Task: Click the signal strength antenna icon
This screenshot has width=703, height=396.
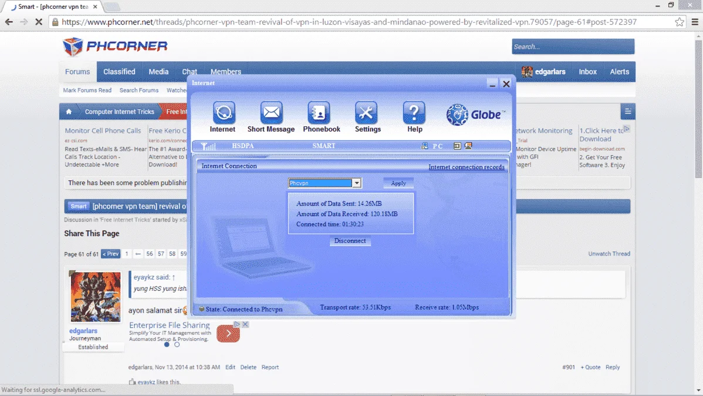Action: (208, 146)
